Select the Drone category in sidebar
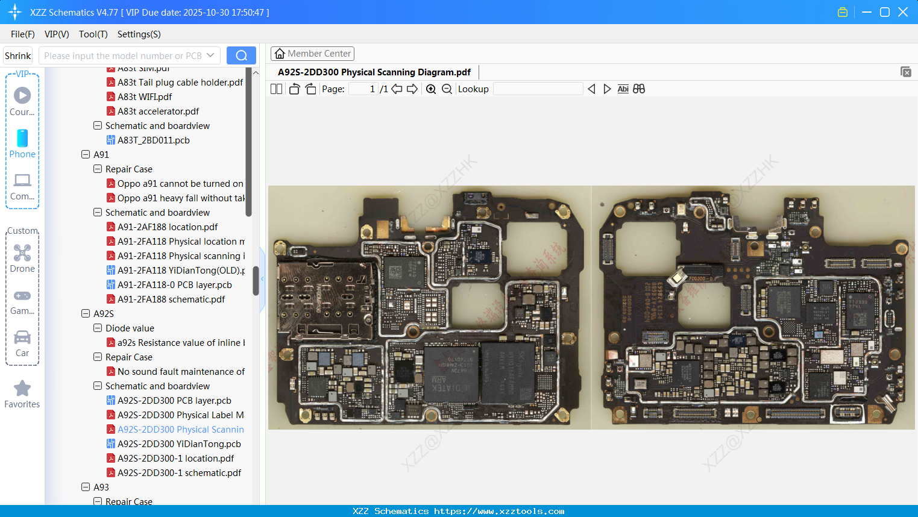Image resolution: width=918 pixels, height=517 pixels. click(22, 258)
